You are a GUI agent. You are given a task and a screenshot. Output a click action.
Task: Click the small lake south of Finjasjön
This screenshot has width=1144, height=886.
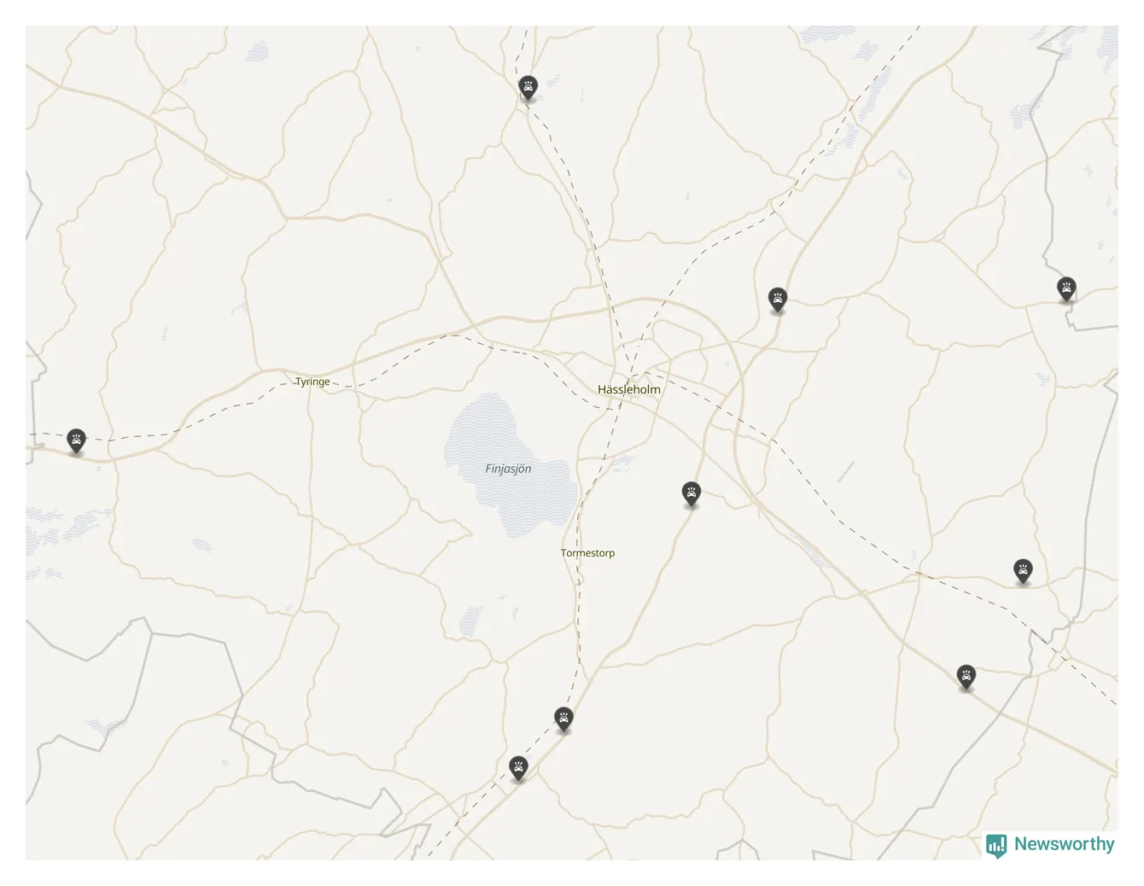pos(470,621)
